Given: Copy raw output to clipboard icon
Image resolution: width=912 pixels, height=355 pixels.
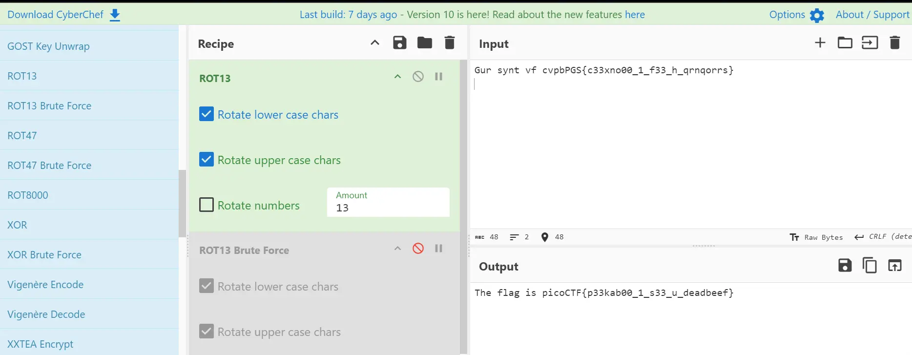Looking at the screenshot, I should pos(870,266).
